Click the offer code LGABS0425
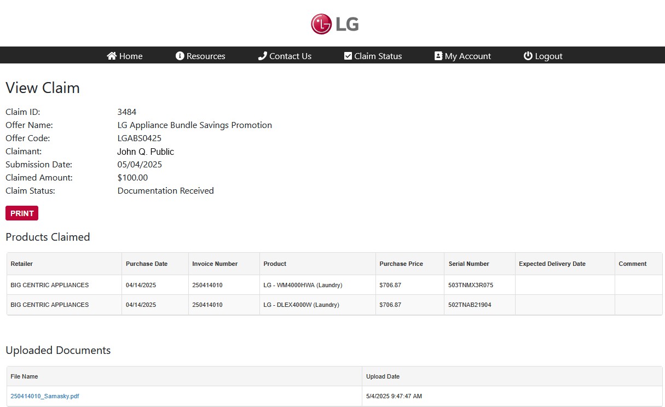The width and height of the screenshot is (665, 407). 140,138
